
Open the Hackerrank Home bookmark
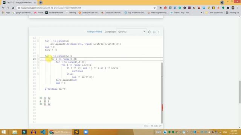tap(54, 12)
